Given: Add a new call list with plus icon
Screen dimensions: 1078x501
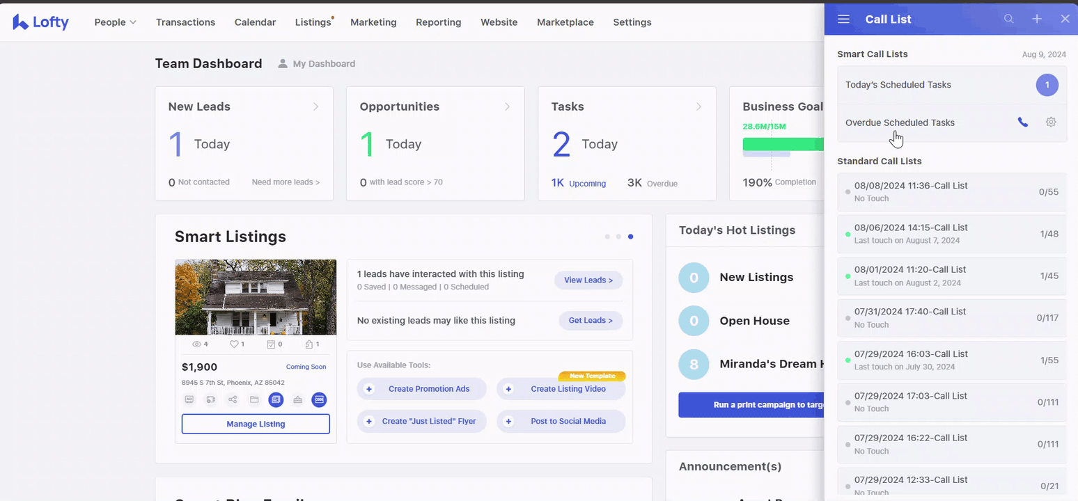Looking at the screenshot, I should point(1037,19).
